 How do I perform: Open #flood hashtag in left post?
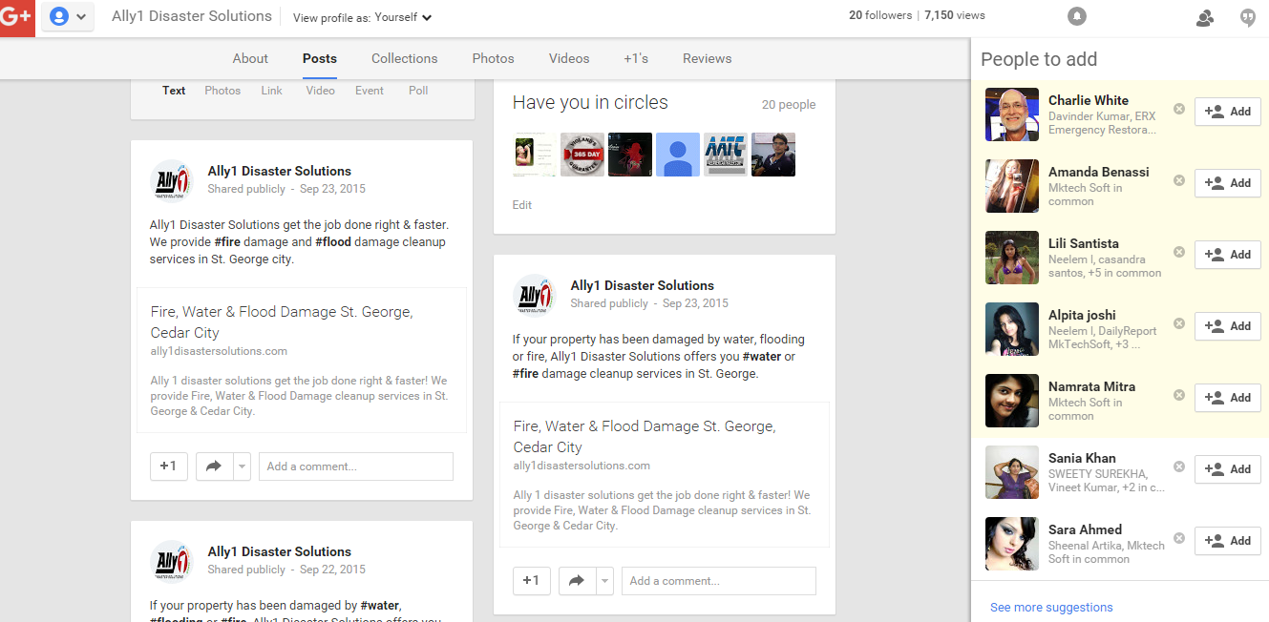[x=332, y=242]
